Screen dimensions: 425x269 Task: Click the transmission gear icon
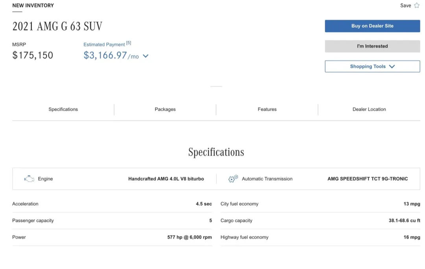[x=233, y=179]
